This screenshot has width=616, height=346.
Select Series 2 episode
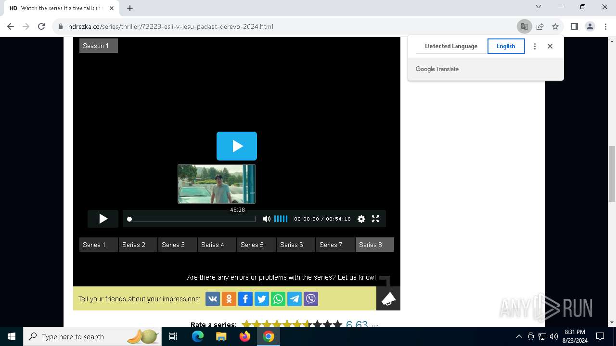pos(138,245)
